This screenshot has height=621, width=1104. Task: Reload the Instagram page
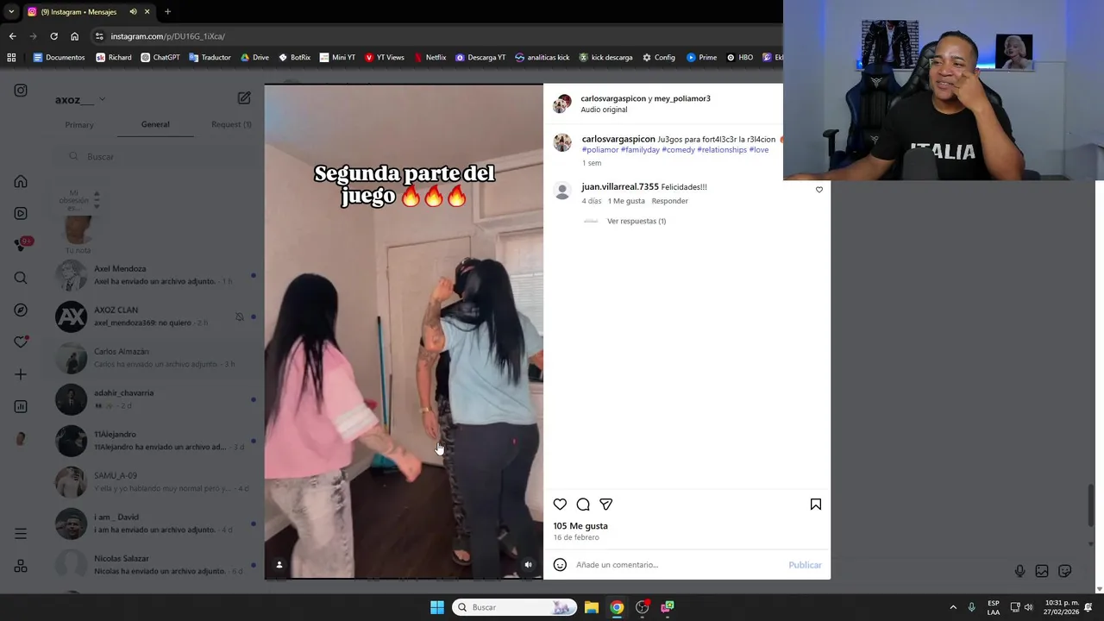point(53,36)
